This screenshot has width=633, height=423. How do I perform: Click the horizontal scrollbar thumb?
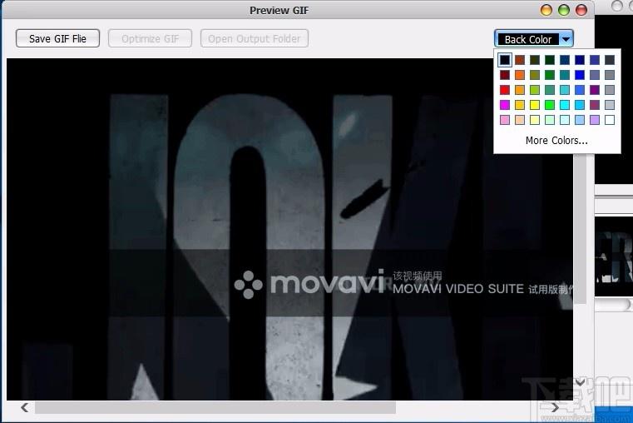coord(215,407)
